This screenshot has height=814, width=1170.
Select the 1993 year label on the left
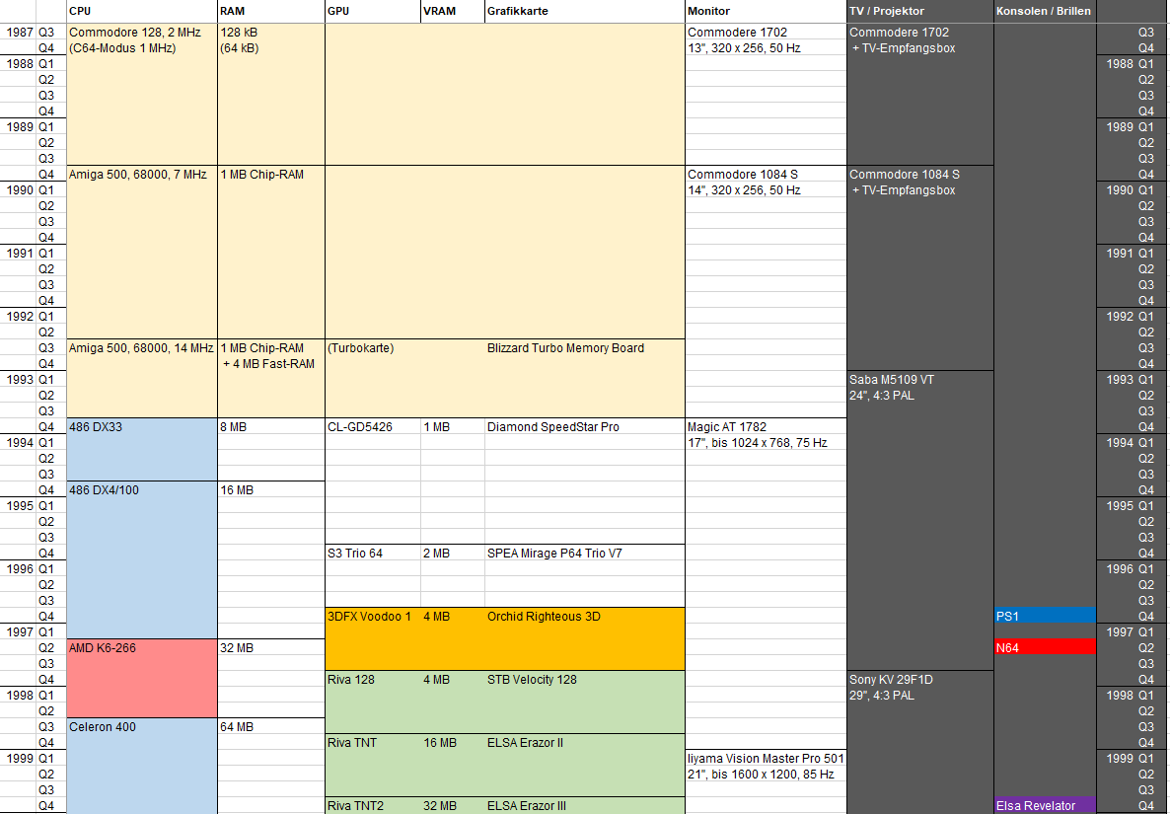20,379
